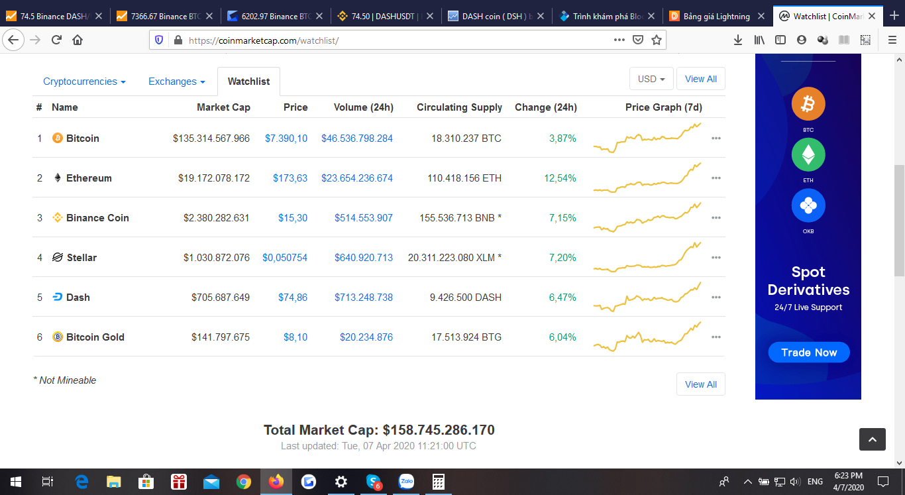This screenshot has height=495, width=905.
Task: Reload the page with the refresh icon
Action: (x=56, y=40)
